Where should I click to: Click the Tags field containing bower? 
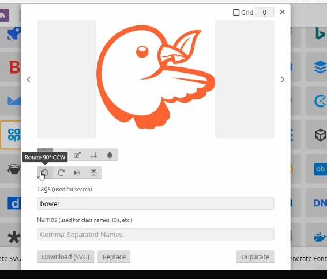[x=156, y=203]
